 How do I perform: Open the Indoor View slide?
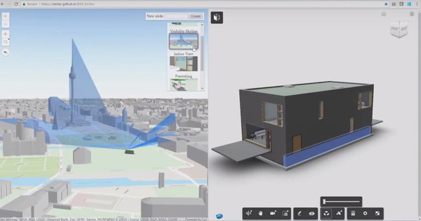(184, 64)
